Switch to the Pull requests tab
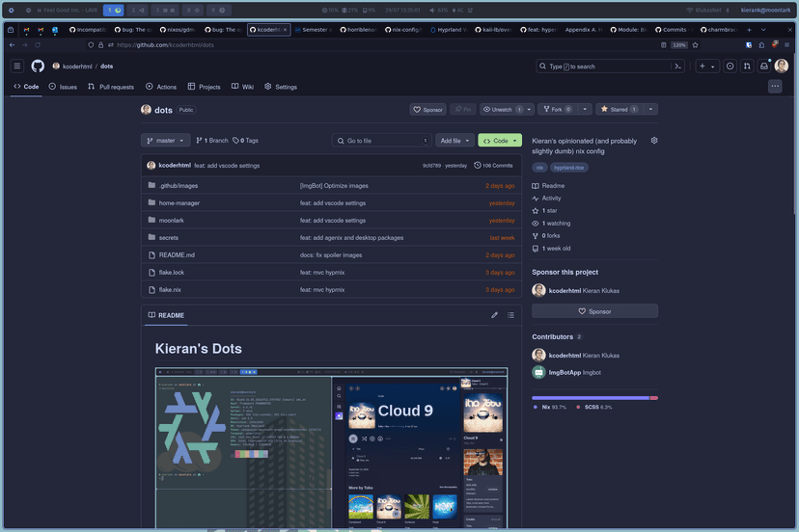 tap(111, 87)
